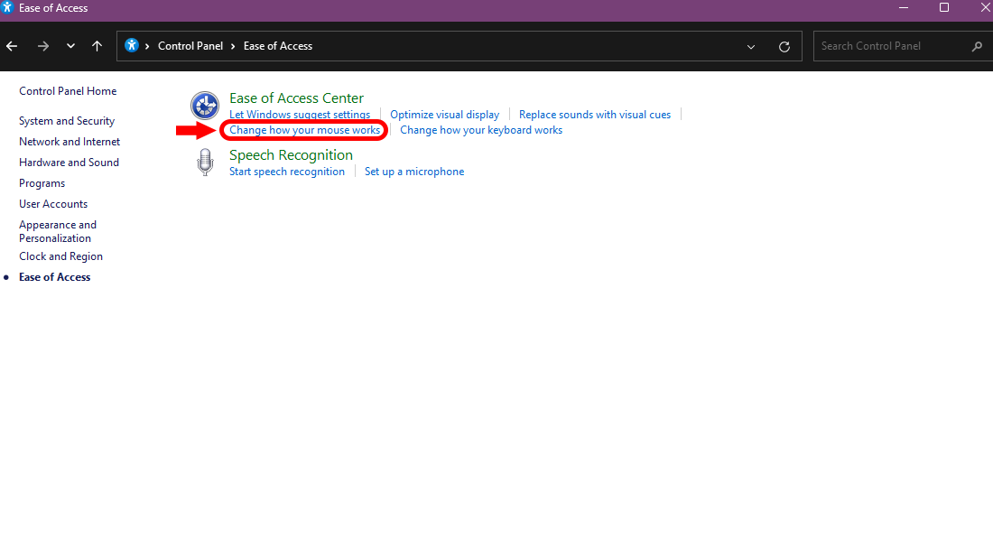This screenshot has height=558, width=993.
Task: Close the Ease of Access window
Action: click(x=985, y=7)
